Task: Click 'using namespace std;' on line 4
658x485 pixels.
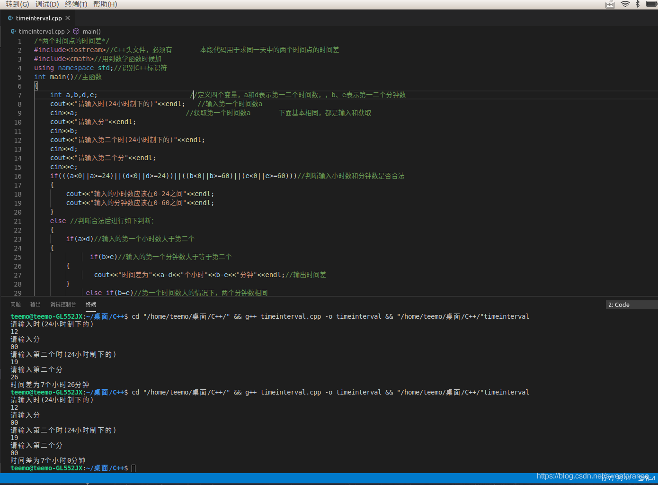Action: tap(74, 68)
